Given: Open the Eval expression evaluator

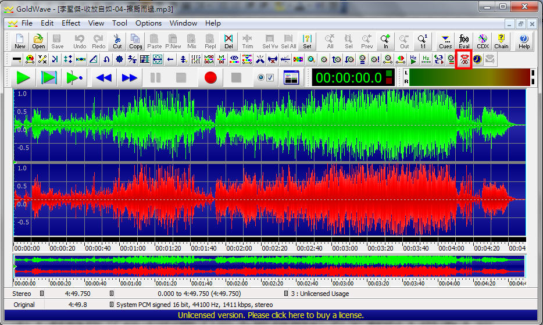Looking at the screenshot, I should (x=464, y=41).
